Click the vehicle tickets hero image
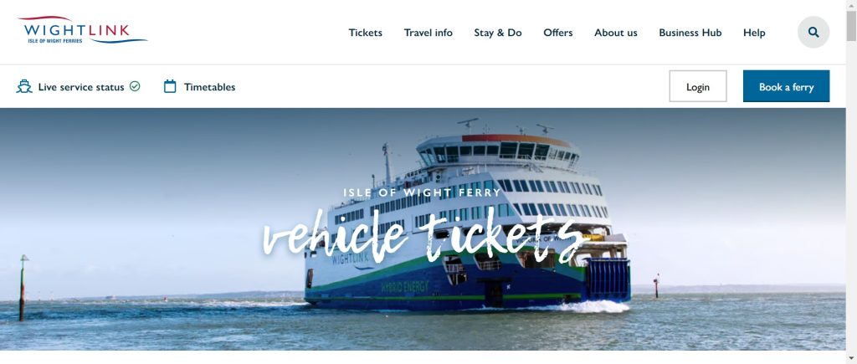The image size is (857, 364). [x=423, y=229]
